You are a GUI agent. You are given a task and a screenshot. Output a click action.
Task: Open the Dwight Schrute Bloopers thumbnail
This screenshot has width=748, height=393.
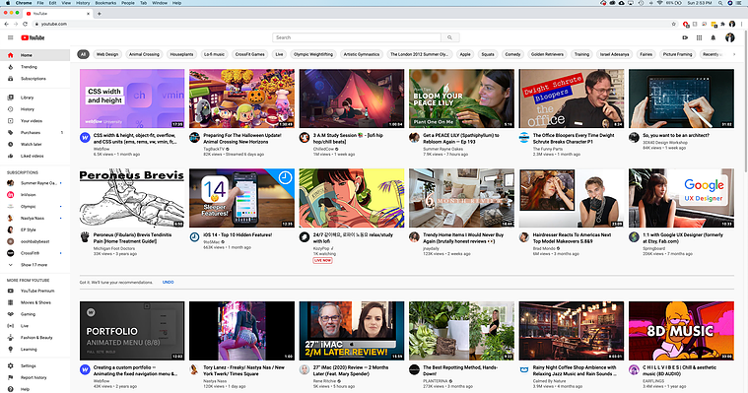click(572, 98)
